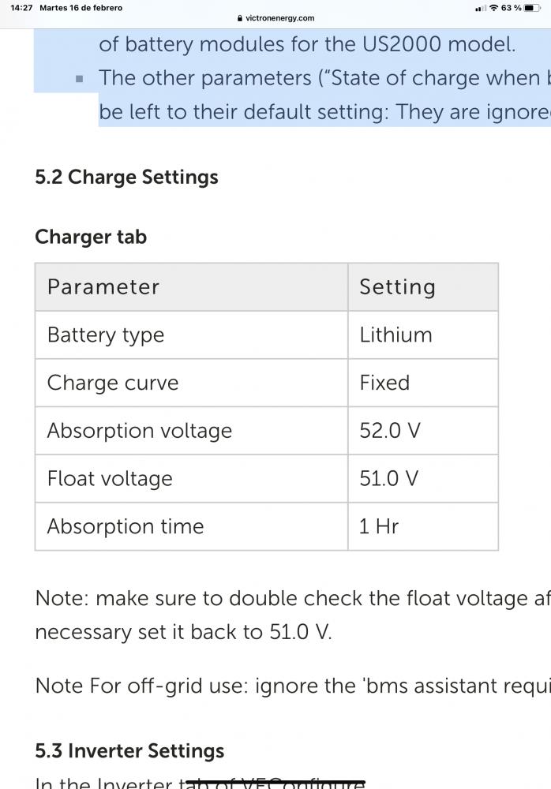Tap the 14:27 clock in status bar
This screenshot has height=789, width=551.
tap(21, 8)
